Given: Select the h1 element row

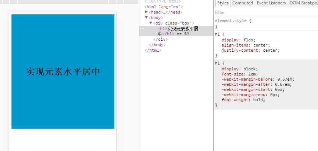Looking at the screenshot, I should pyautogui.click(x=176, y=31).
